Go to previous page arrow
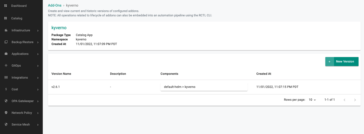This screenshot has width=364, height=134. 344,100
